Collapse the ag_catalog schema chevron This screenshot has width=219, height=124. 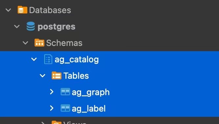(x=34, y=59)
